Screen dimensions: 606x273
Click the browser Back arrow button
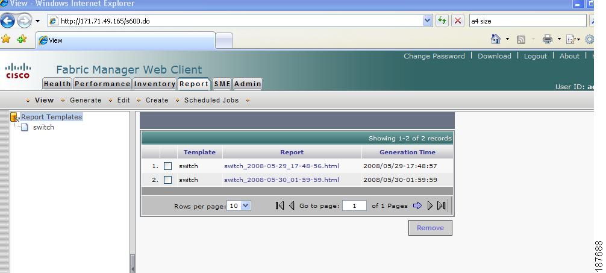[8, 20]
